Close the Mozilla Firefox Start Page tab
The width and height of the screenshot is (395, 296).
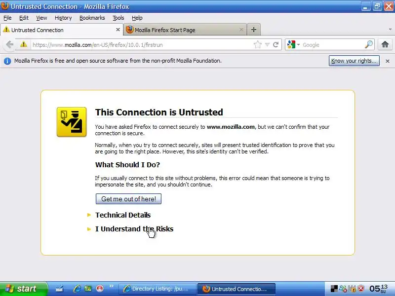[241, 30]
